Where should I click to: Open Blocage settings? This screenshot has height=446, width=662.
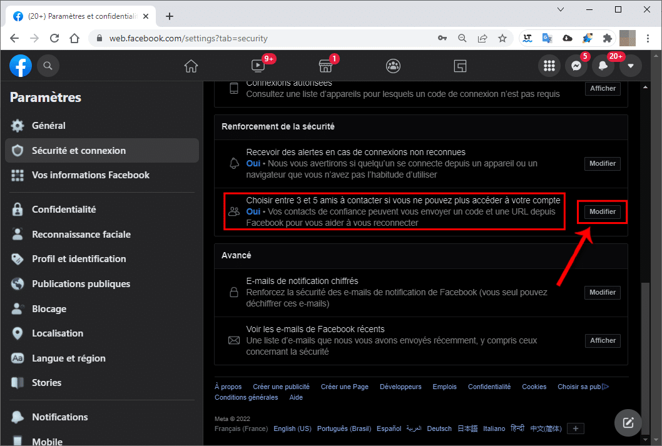coord(102,308)
